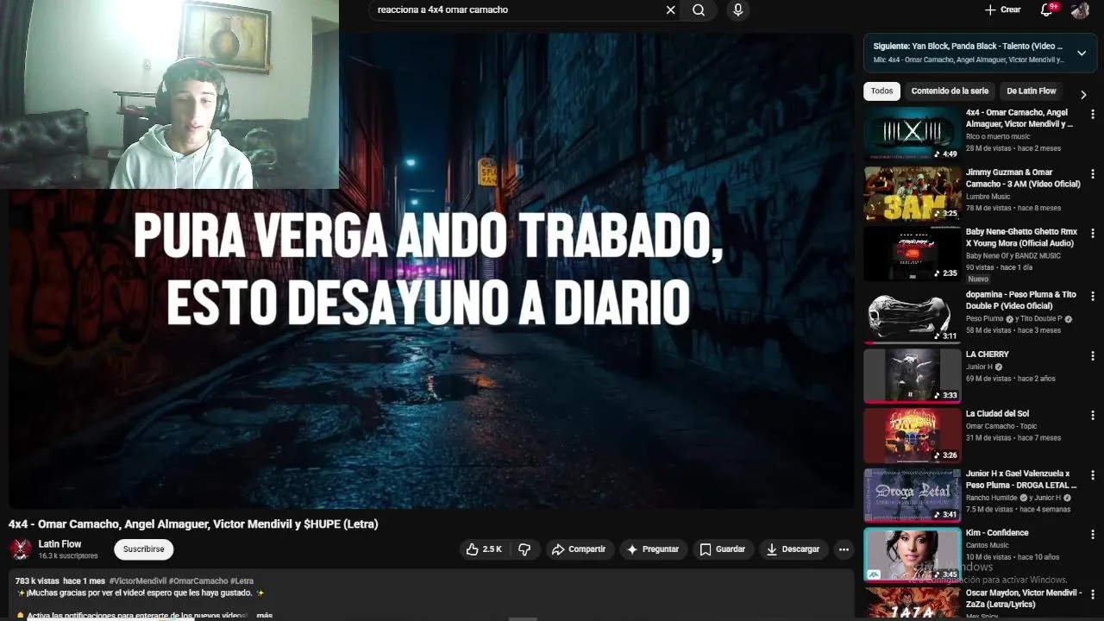Click the Rancho Humilde channel name

(x=992, y=498)
